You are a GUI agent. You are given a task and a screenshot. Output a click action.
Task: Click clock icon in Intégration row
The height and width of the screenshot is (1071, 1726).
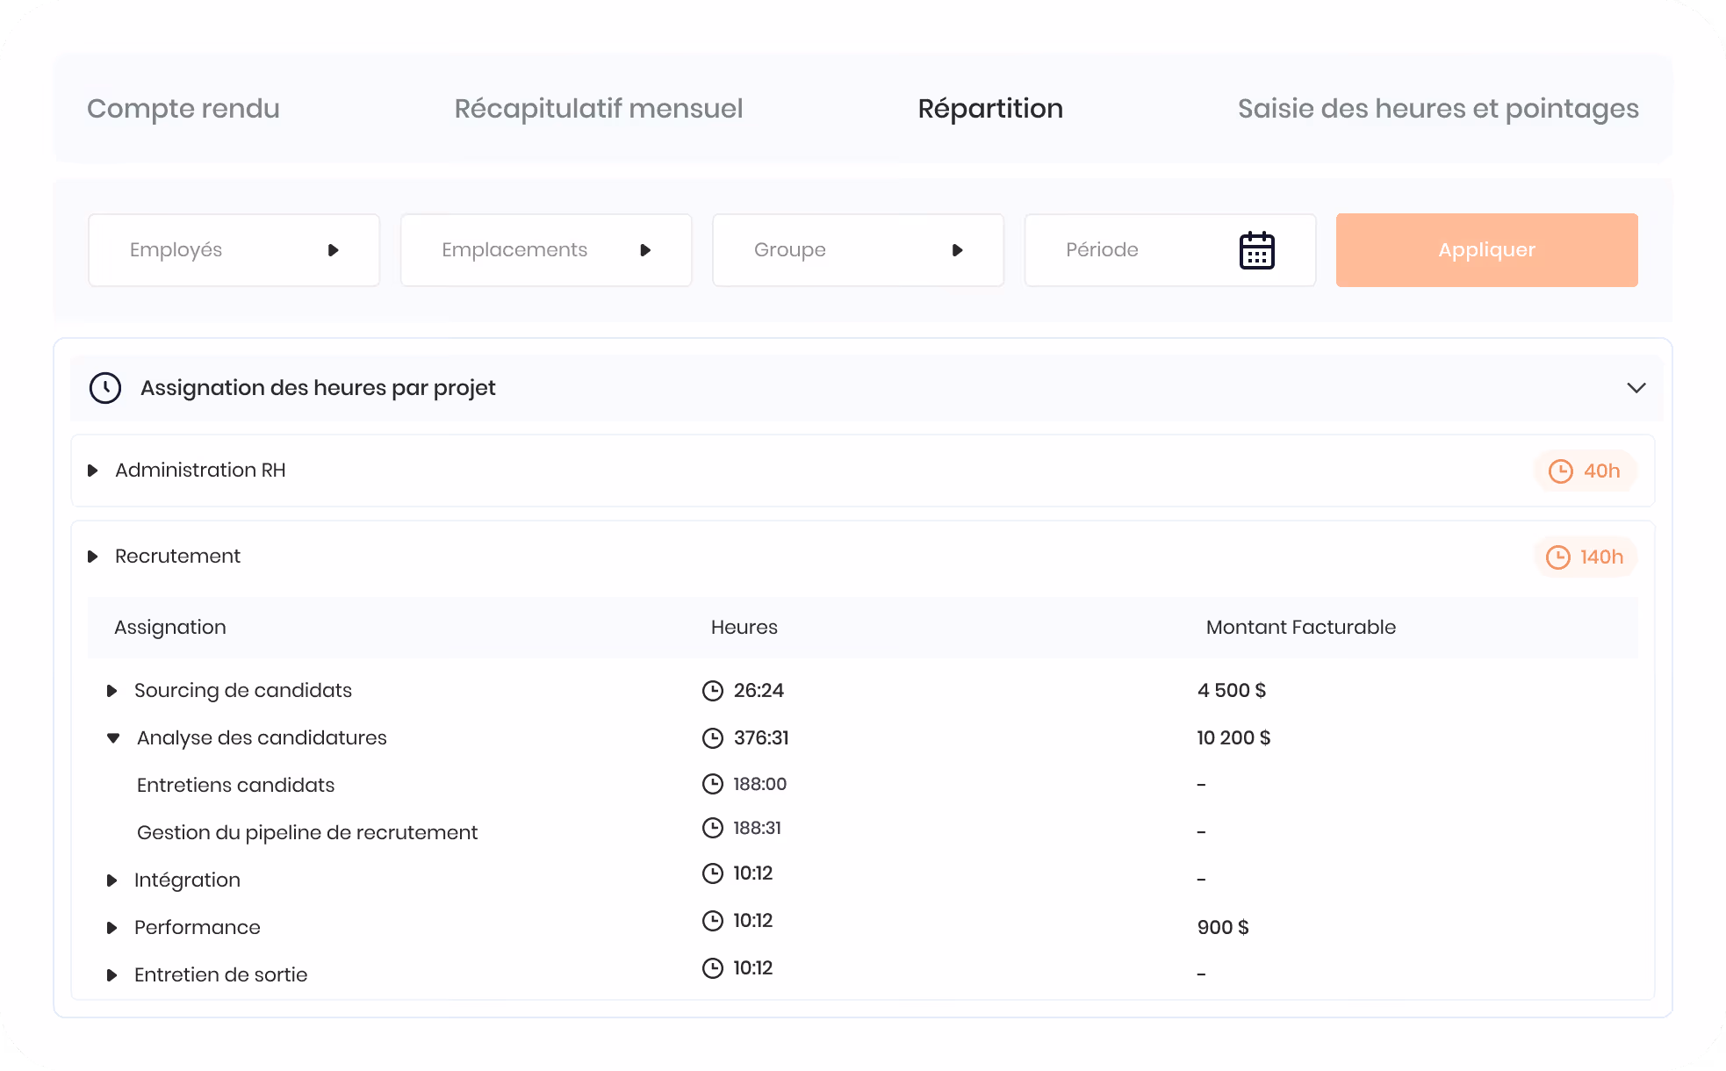click(712, 873)
